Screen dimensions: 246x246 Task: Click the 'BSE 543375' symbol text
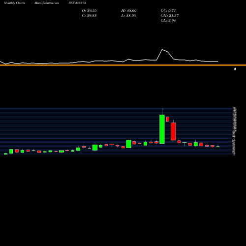coord(77,3)
